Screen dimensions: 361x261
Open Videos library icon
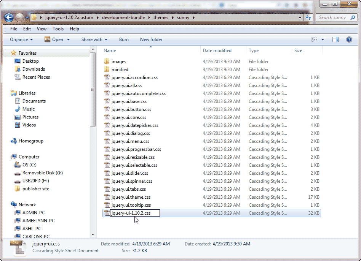pyautogui.click(x=18, y=125)
